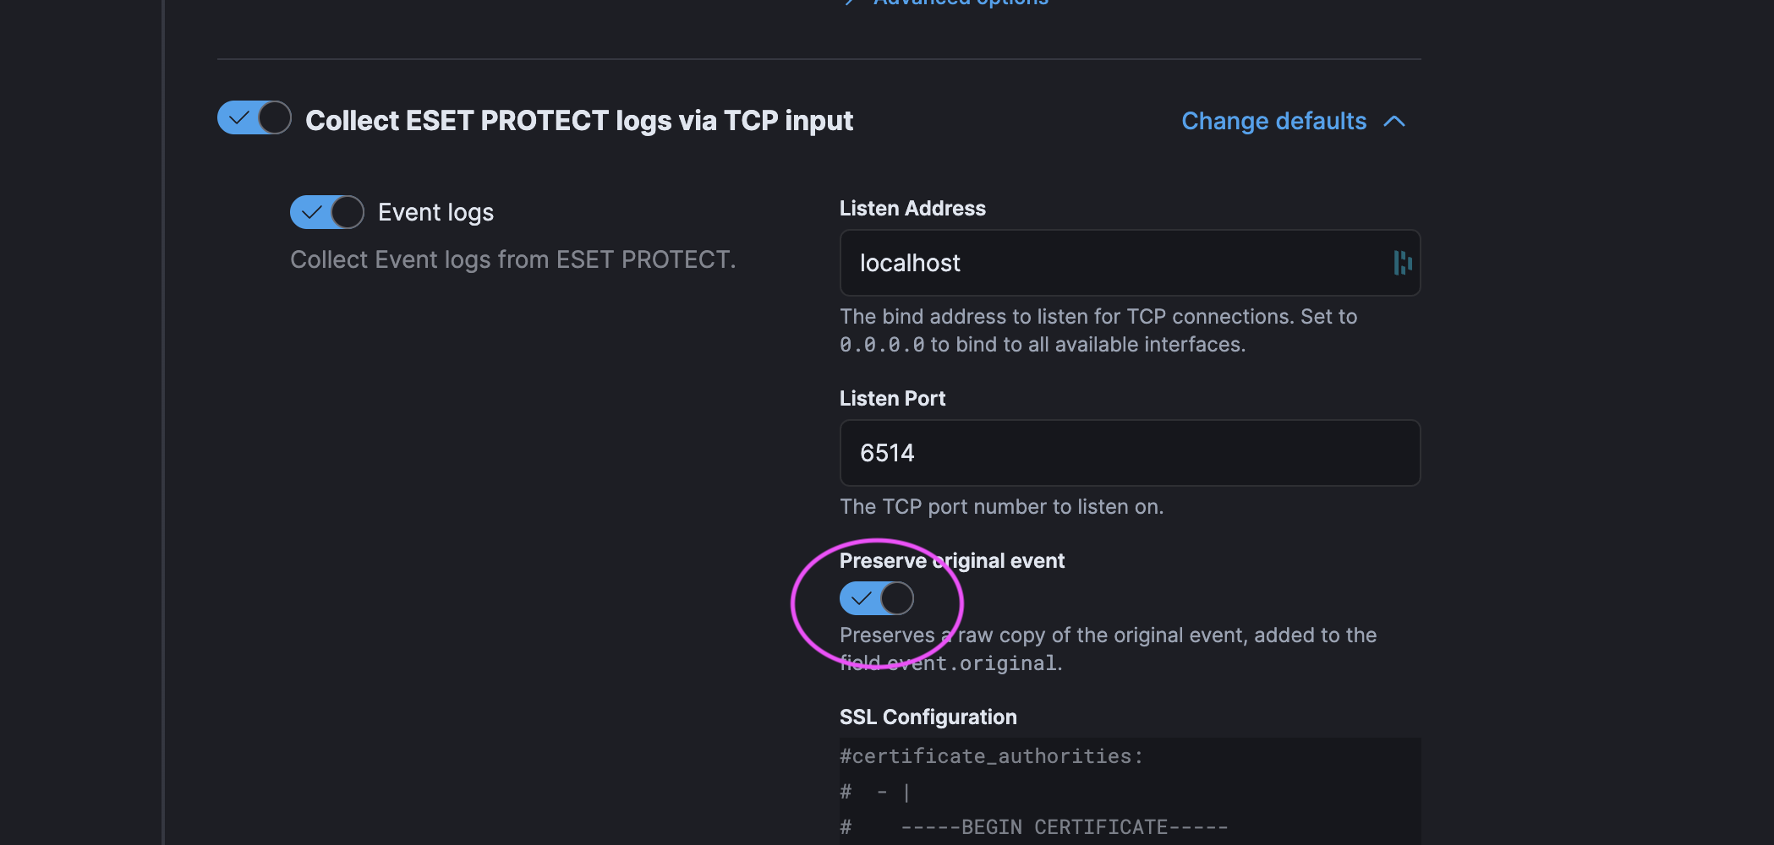Screen dimensions: 1774x845
Task: Disable the Event logs switch
Action: [326, 212]
